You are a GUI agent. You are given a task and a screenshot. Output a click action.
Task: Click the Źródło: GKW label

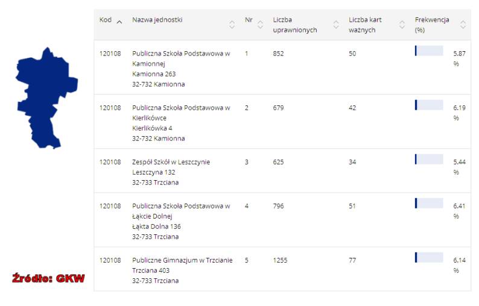coord(48,278)
